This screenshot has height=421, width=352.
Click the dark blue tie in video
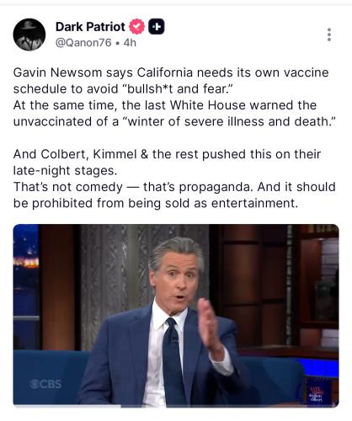pyautogui.click(x=173, y=362)
